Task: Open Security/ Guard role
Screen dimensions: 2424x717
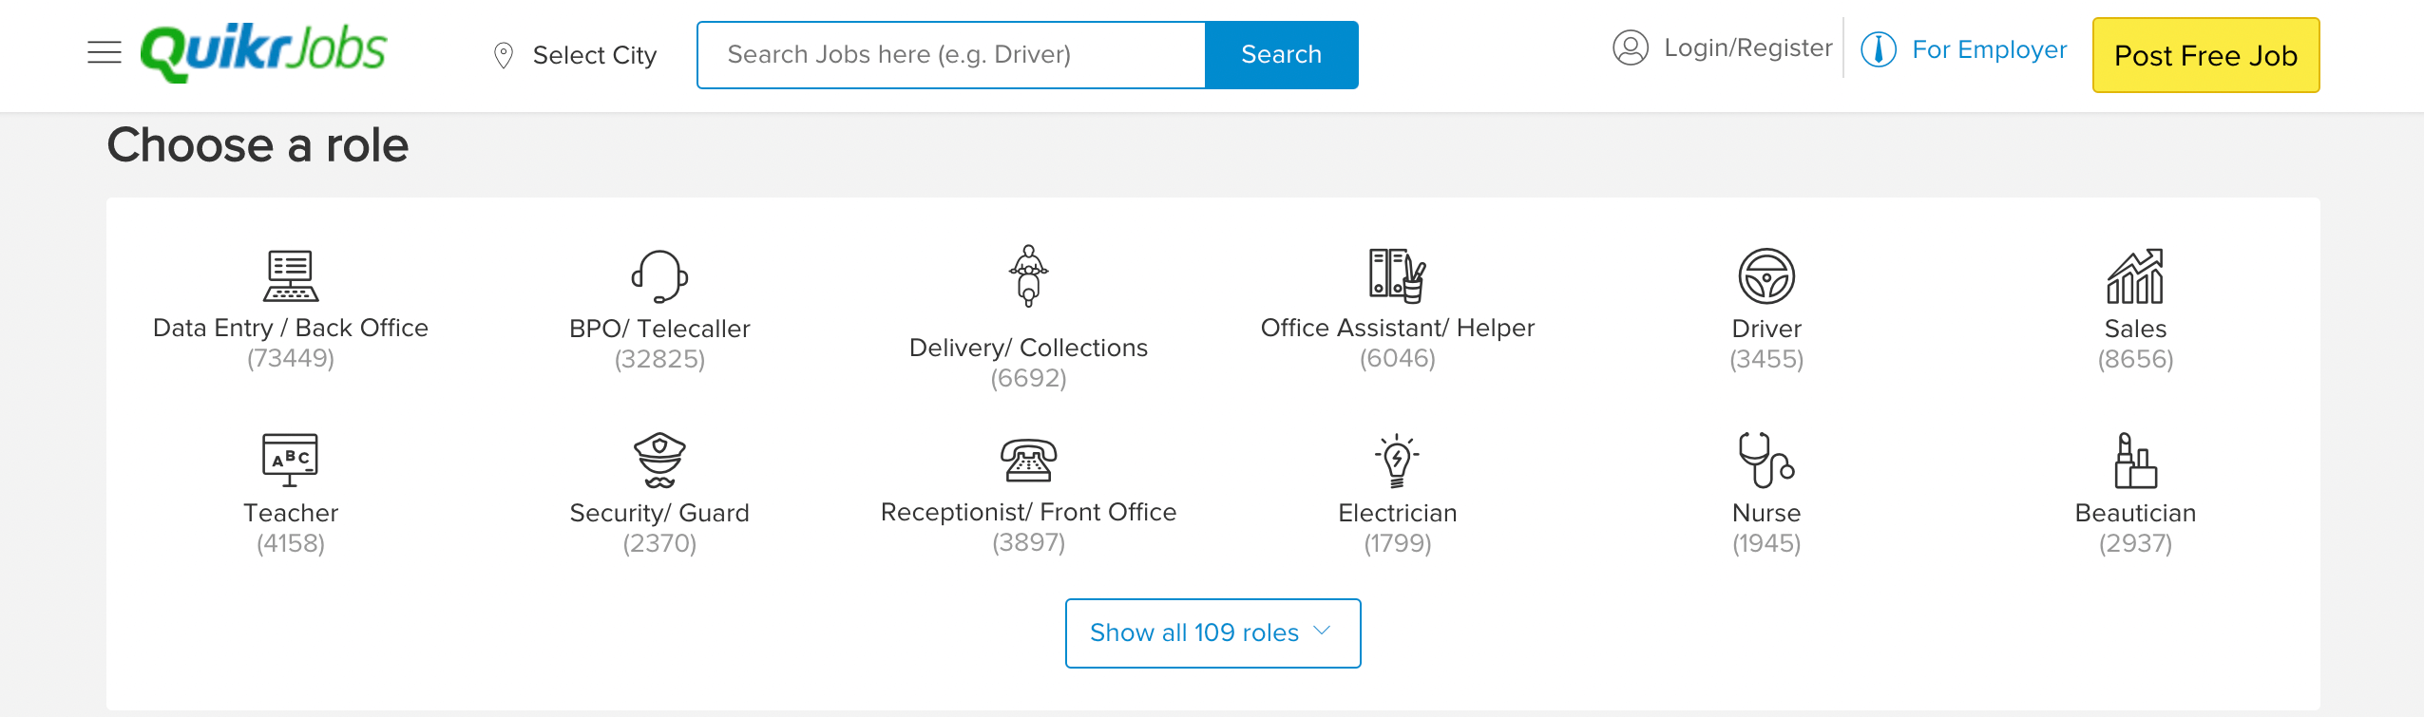Action: (x=659, y=513)
